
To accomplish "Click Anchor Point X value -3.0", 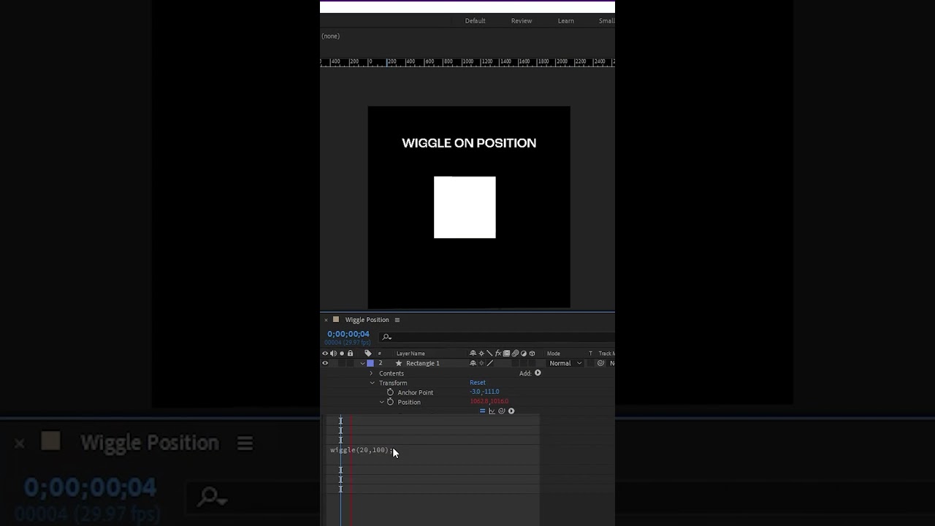I will [476, 392].
